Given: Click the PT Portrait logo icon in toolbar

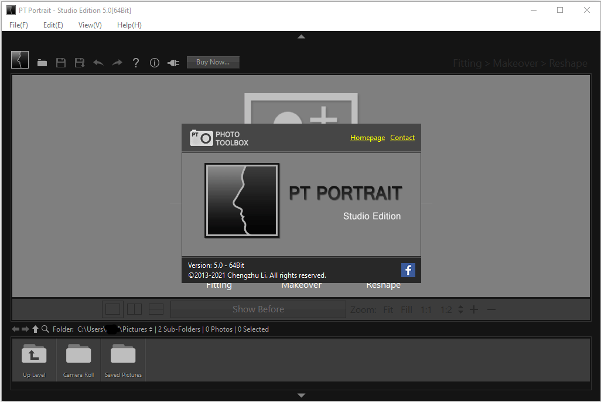Looking at the screenshot, I should pyautogui.click(x=20, y=60).
